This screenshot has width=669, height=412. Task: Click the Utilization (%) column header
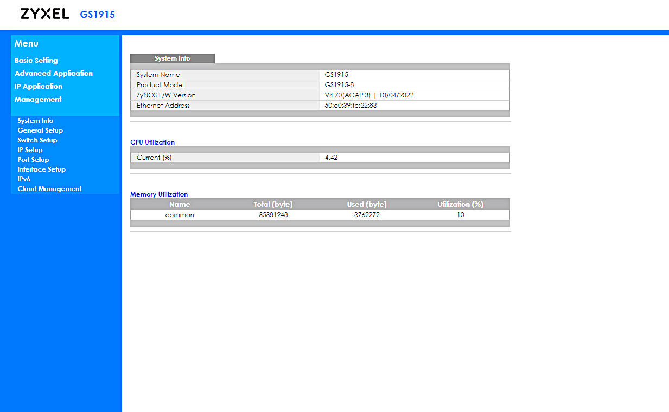[x=461, y=205]
